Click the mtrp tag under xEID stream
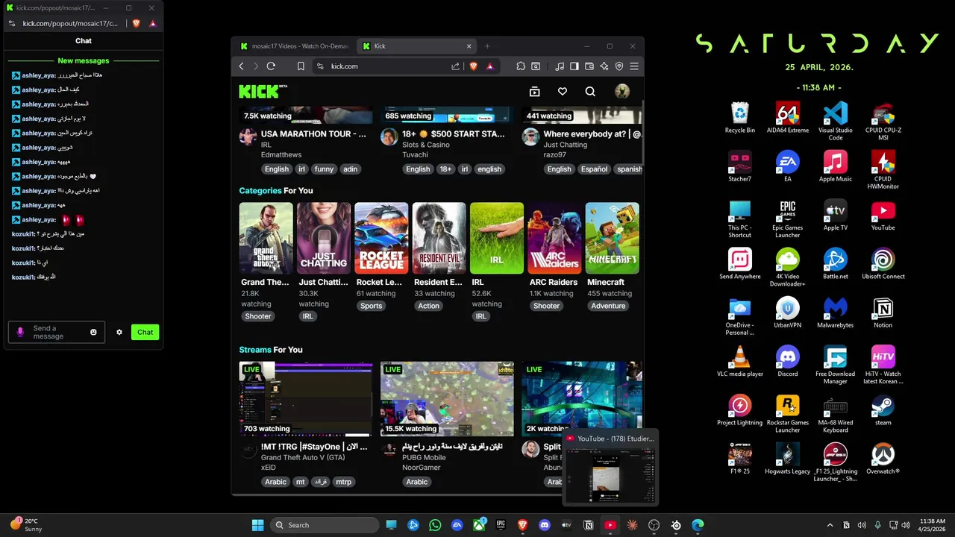955x537 pixels. (343, 482)
